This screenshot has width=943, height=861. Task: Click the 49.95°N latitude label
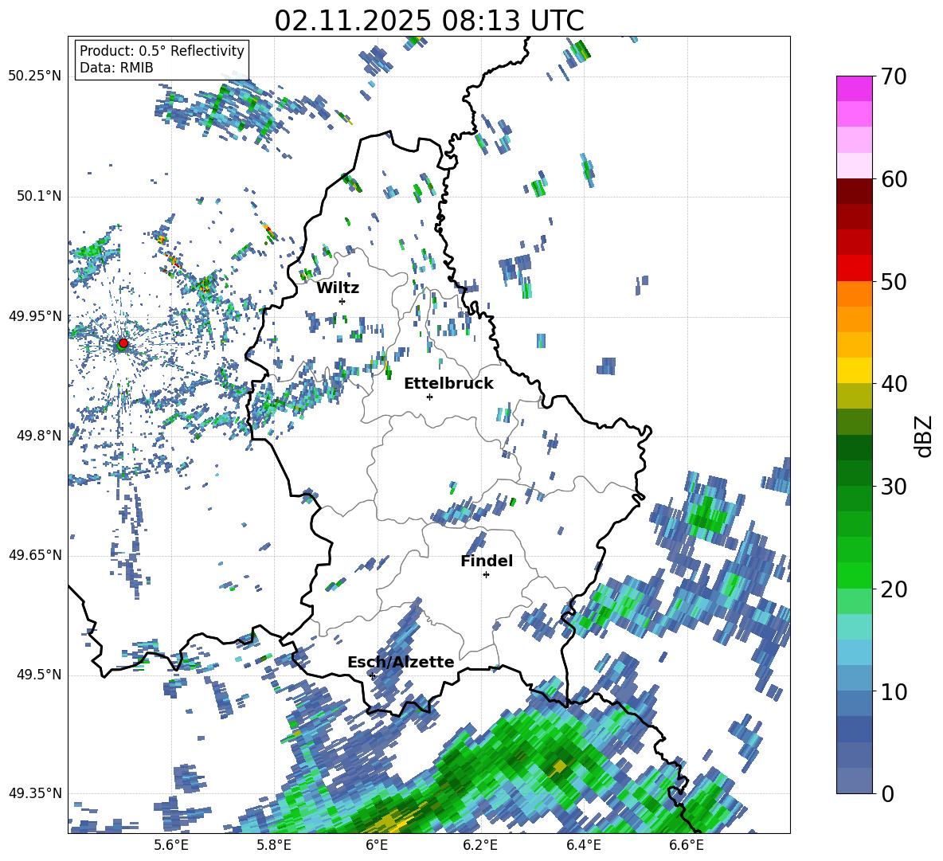point(34,316)
